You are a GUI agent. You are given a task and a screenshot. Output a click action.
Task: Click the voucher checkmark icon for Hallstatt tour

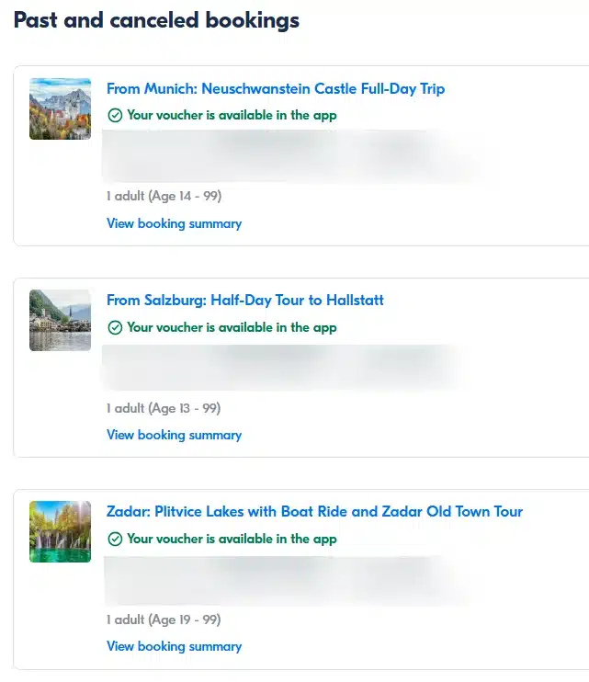[x=115, y=327]
